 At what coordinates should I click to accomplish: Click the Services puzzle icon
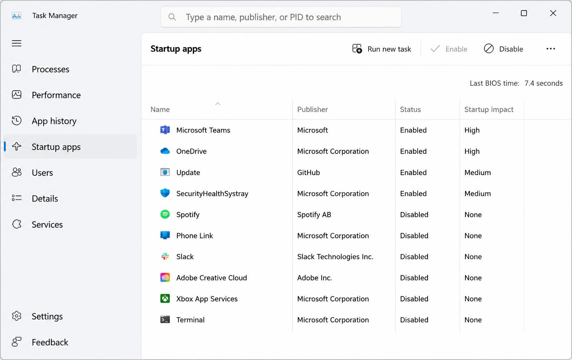[16, 224]
